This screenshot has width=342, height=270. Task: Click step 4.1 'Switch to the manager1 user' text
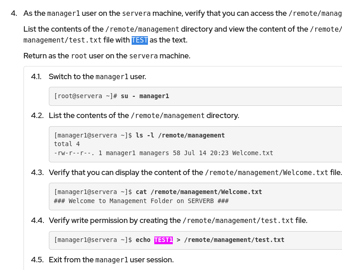point(97,76)
